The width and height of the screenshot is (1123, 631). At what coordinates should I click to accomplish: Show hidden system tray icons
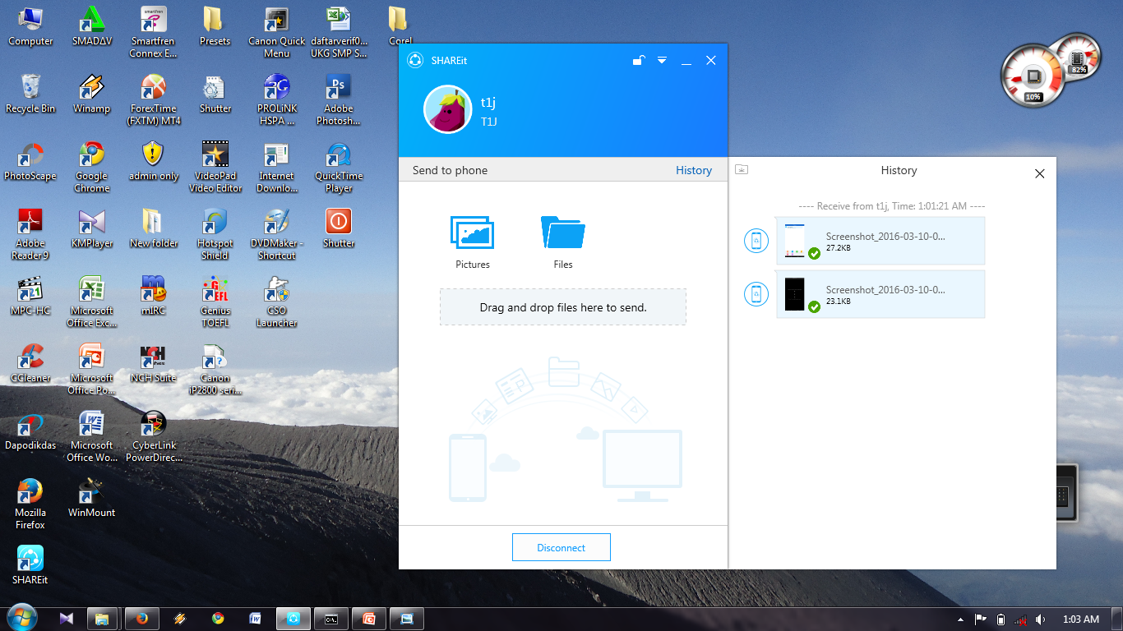pyautogui.click(x=961, y=619)
